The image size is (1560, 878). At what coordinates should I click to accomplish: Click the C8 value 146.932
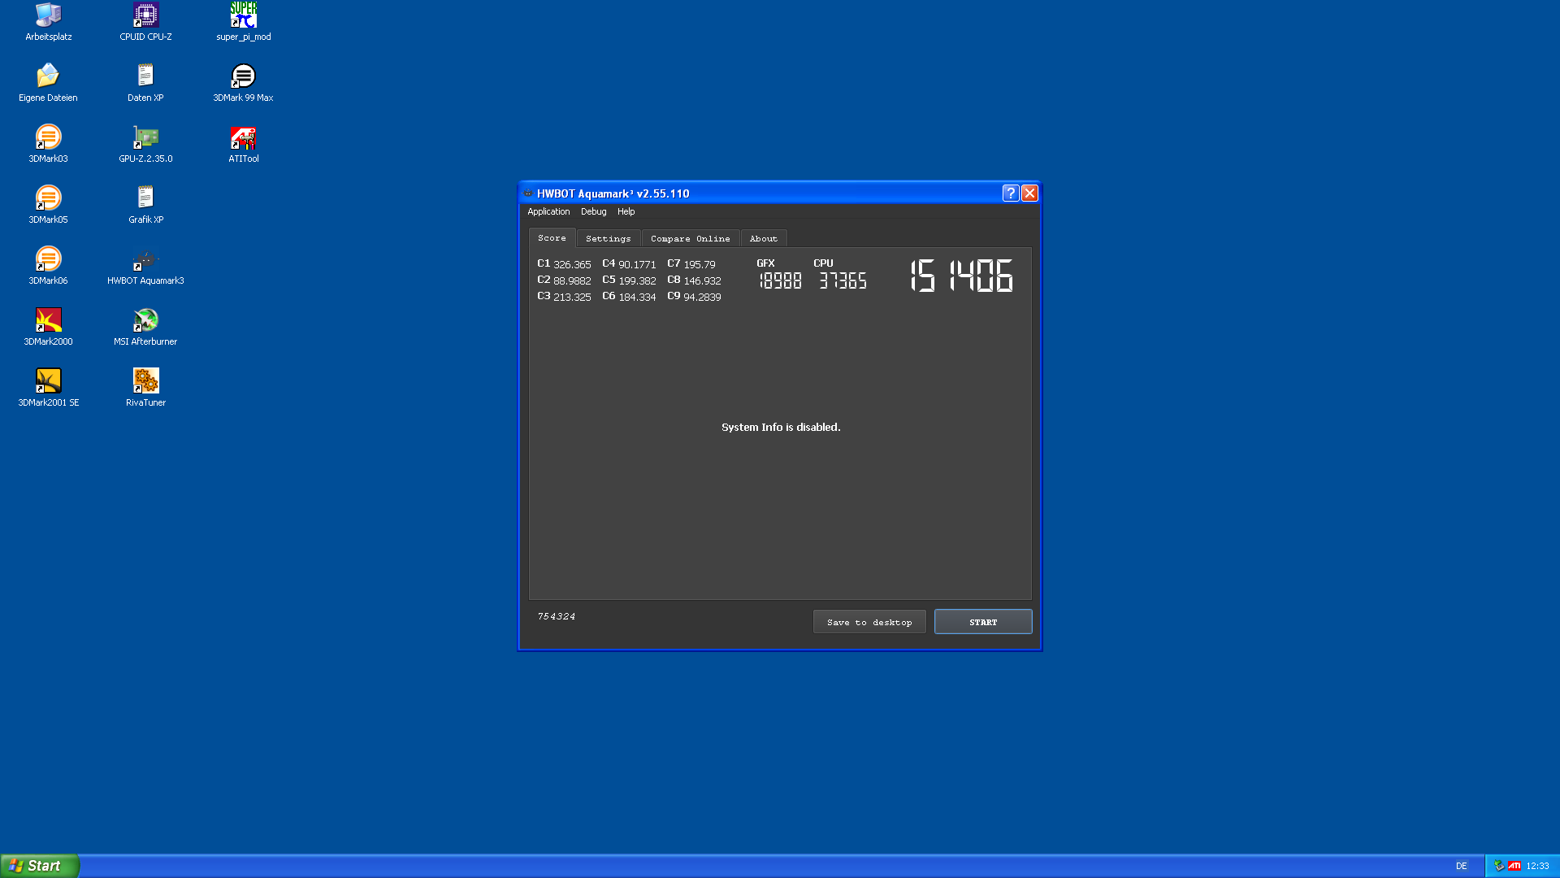tap(702, 280)
